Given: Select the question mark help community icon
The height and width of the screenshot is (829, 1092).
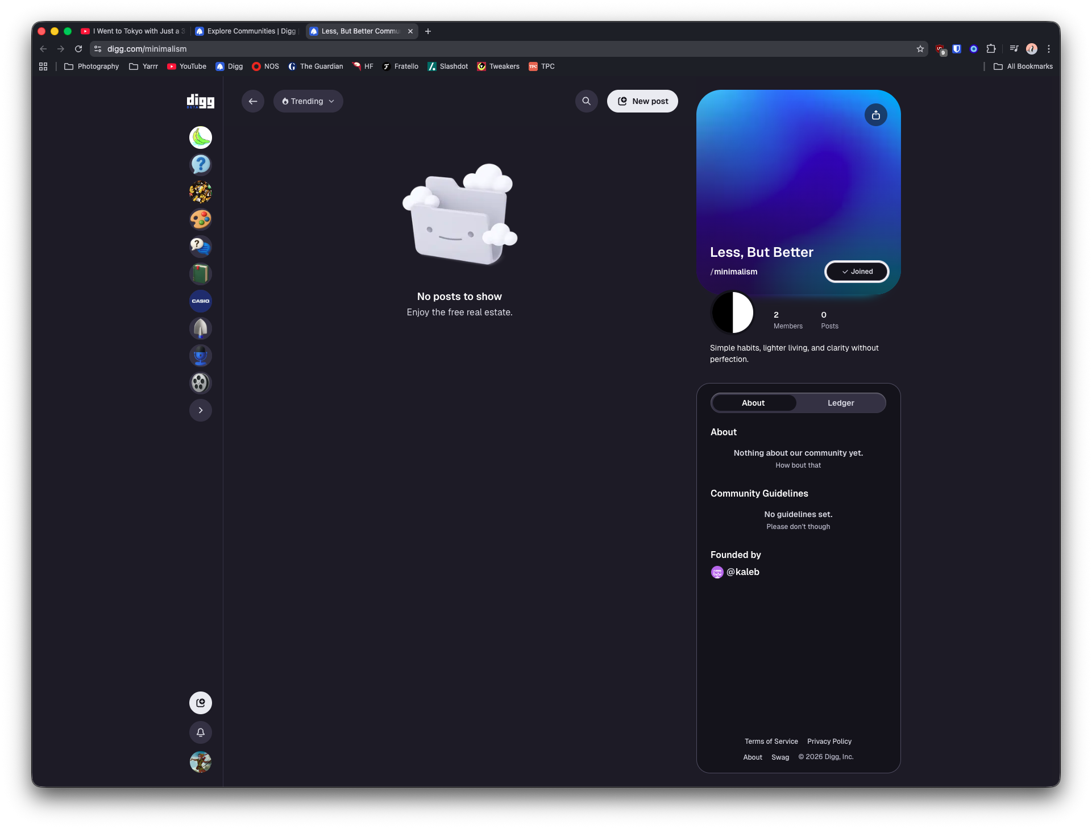Looking at the screenshot, I should (200, 164).
